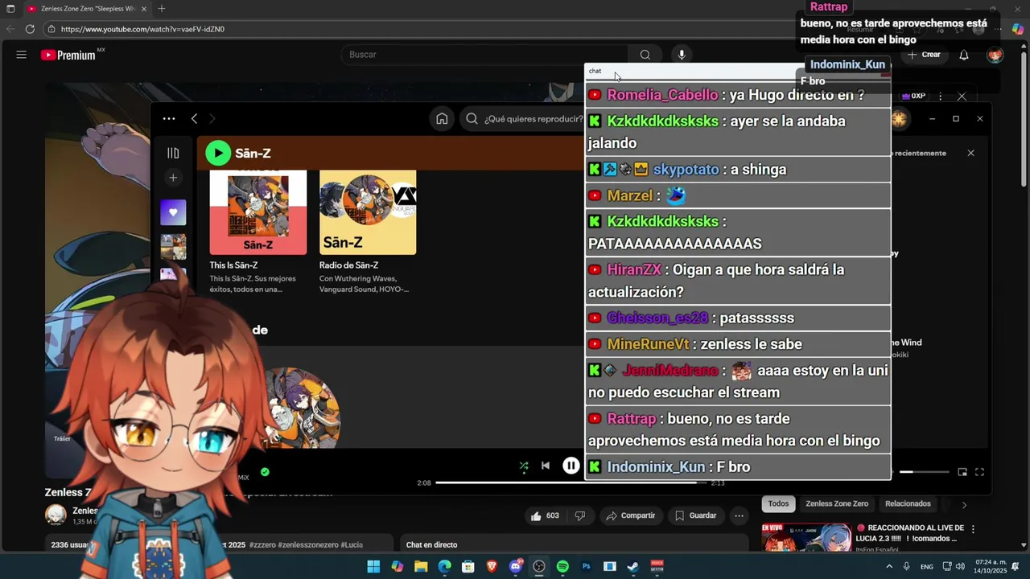The height and width of the screenshot is (579, 1030).
Task: Select the Relacionados filter chip
Action: click(x=908, y=504)
